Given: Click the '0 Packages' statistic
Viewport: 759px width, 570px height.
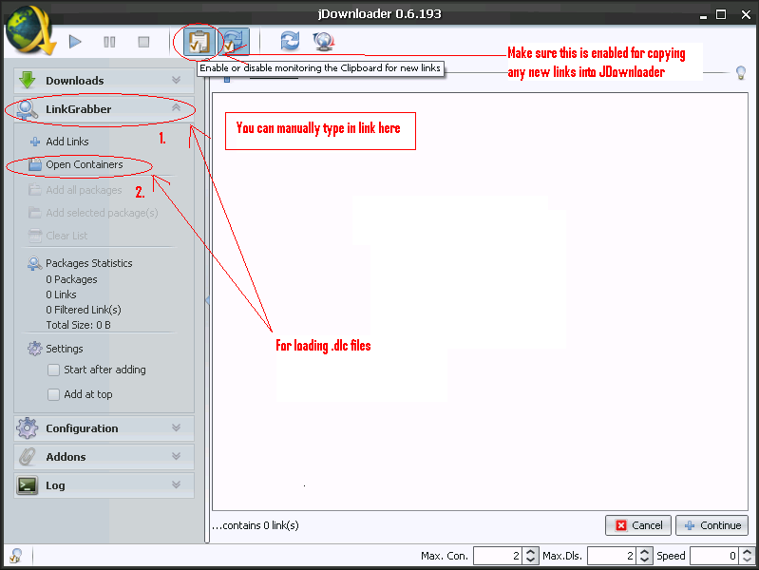Looking at the screenshot, I should (x=71, y=279).
